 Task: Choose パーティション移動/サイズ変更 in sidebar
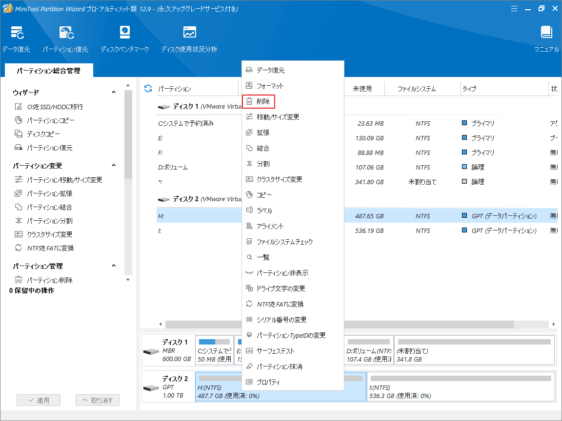point(59,180)
